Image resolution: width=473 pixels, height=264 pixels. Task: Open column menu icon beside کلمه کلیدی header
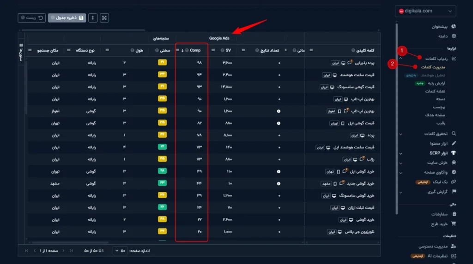tap(311, 50)
